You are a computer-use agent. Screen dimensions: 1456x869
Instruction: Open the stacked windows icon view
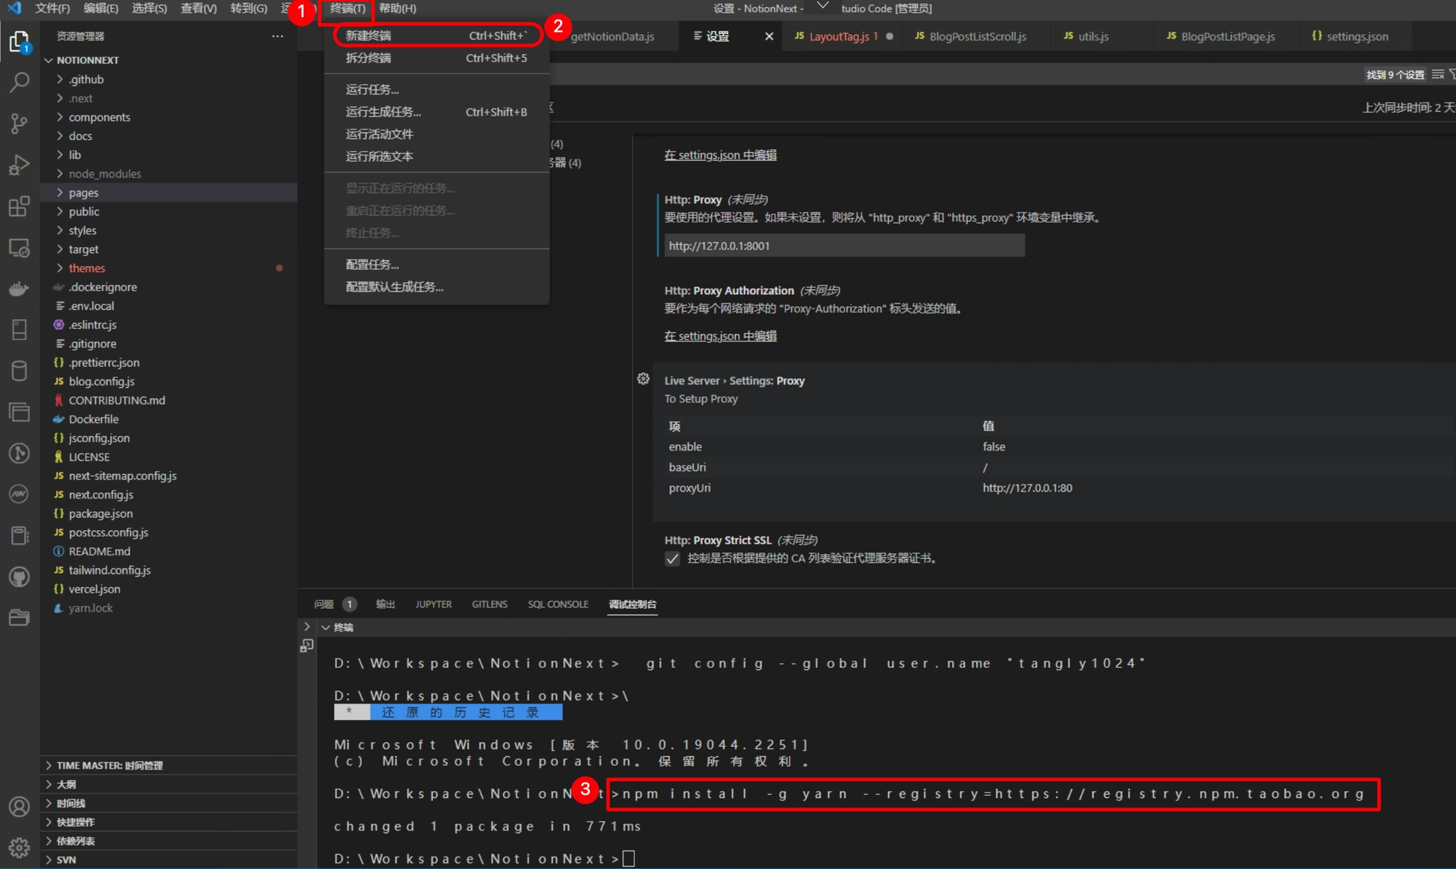pos(19,412)
